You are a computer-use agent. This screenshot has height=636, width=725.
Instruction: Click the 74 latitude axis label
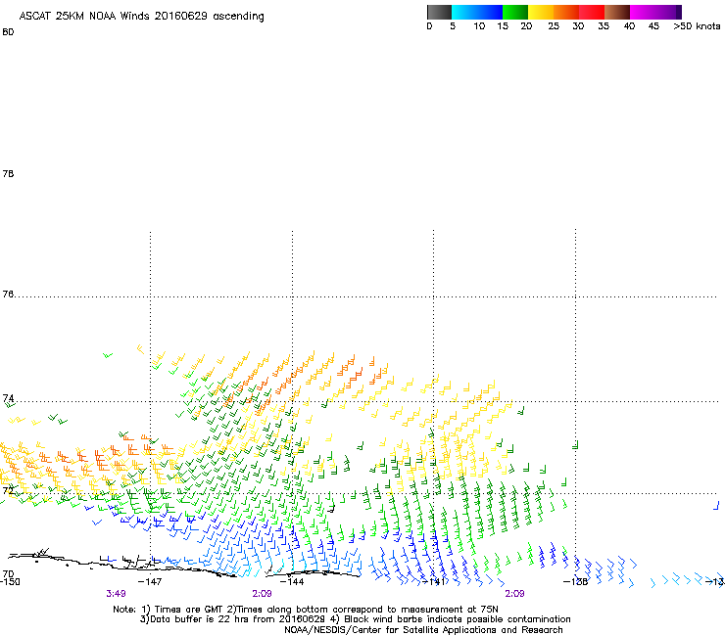coord(8,398)
